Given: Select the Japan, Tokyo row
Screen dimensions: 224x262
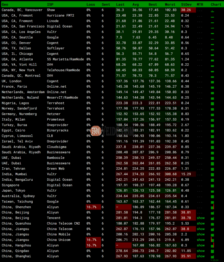Looking at the screenshot, I should pos(112,190).
